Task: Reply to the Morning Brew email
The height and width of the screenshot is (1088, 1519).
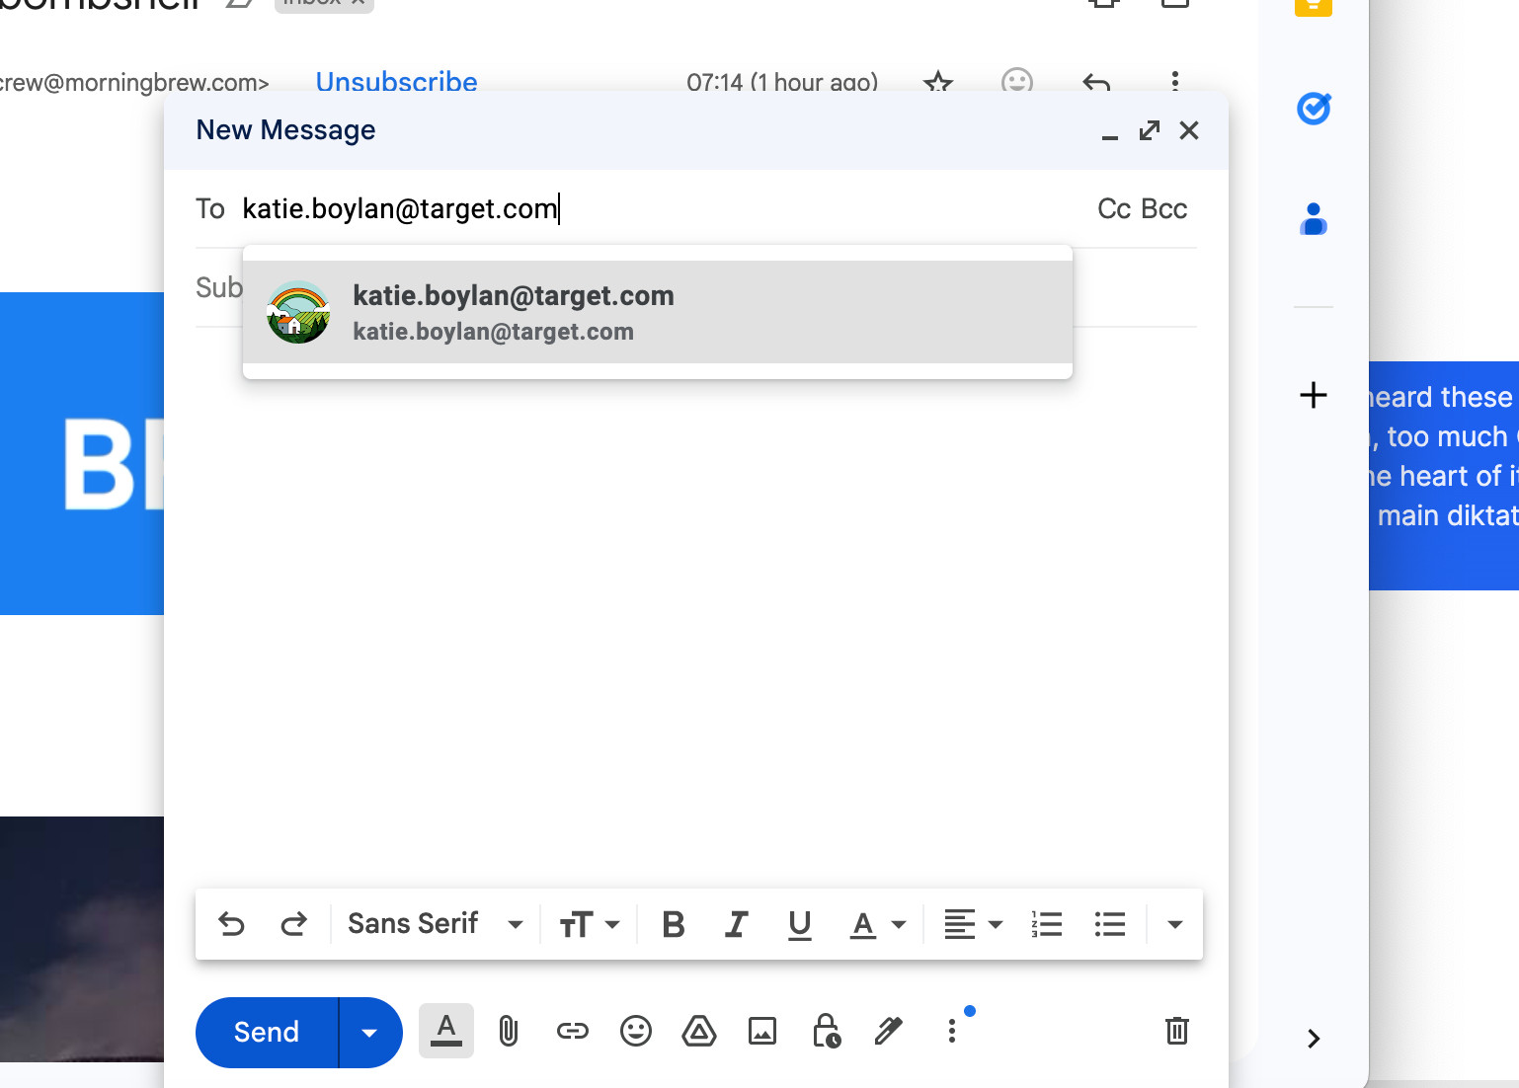Action: coord(1096,82)
